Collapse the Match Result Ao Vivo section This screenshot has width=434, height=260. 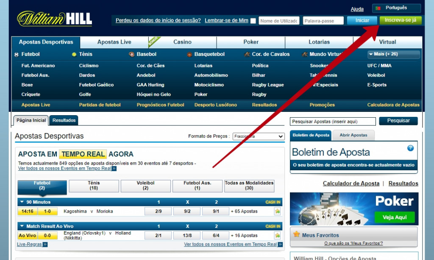[x=21, y=227]
